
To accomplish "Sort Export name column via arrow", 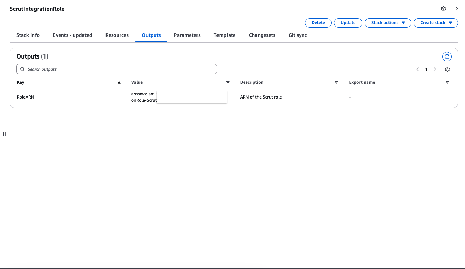I will (x=447, y=82).
